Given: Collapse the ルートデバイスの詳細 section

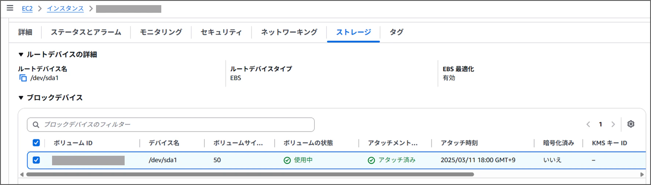Looking at the screenshot, I should click(x=21, y=54).
